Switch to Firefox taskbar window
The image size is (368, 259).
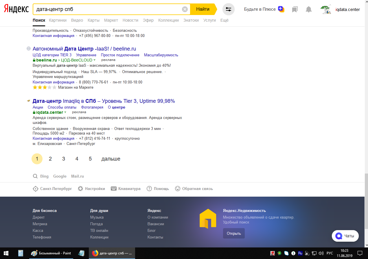pos(112,253)
